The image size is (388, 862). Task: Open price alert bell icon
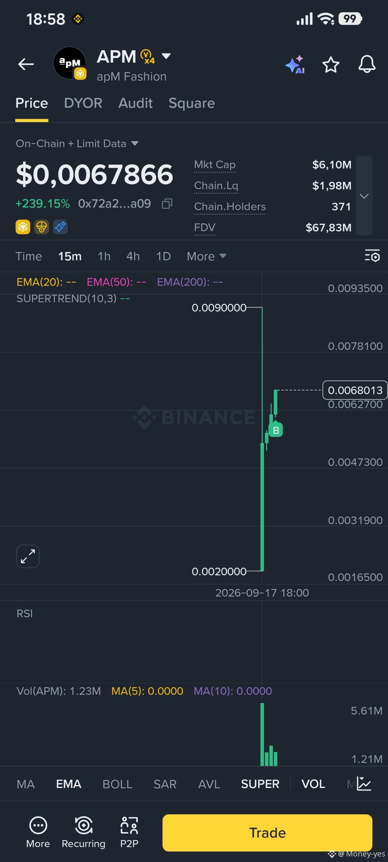pyautogui.click(x=367, y=64)
